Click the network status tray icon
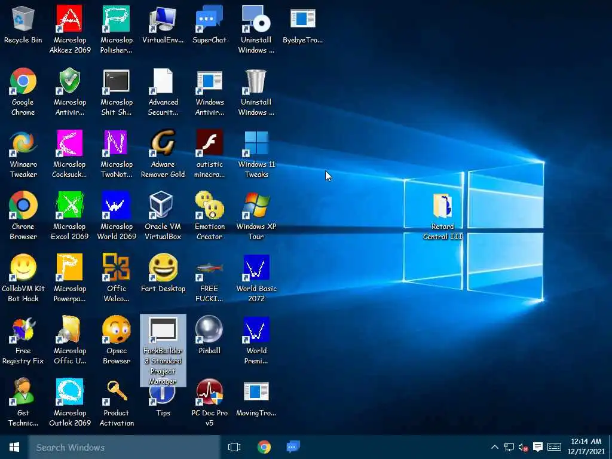The width and height of the screenshot is (612, 459). [x=509, y=447]
